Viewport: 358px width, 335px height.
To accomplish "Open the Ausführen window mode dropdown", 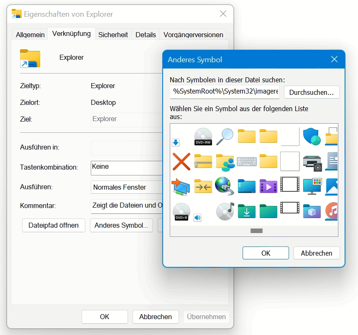I will 126,187.
